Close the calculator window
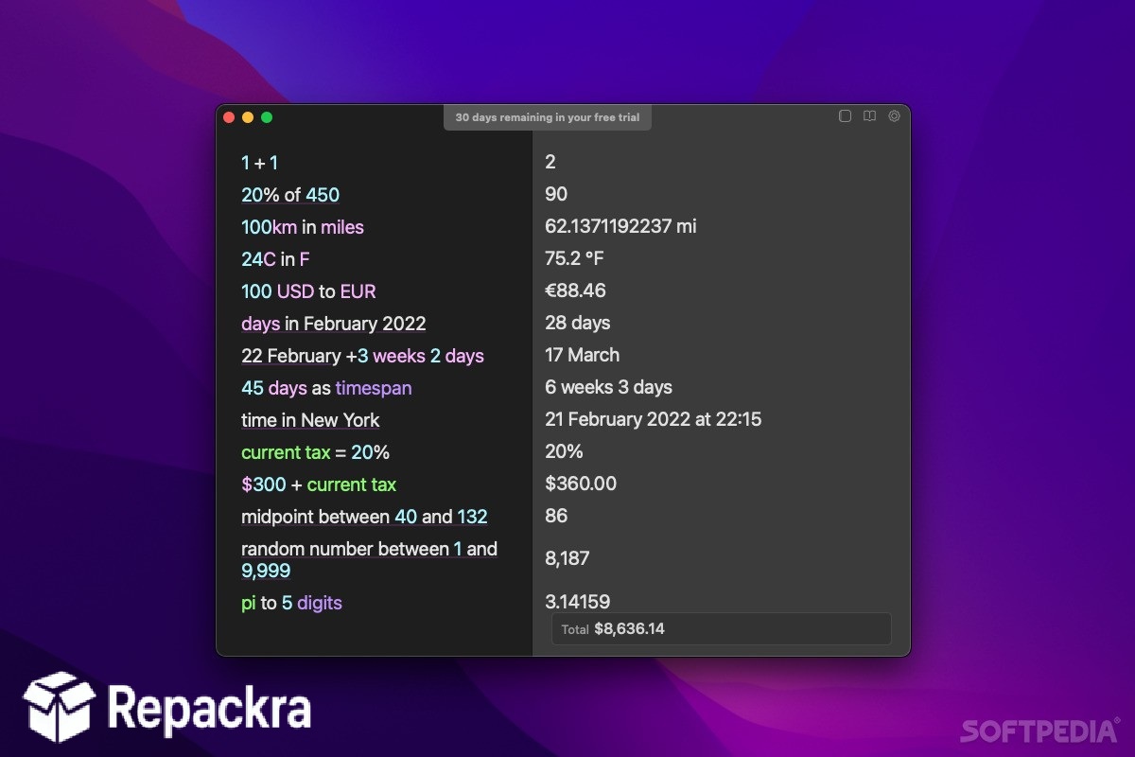This screenshot has width=1135, height=757. click(229, 117)
